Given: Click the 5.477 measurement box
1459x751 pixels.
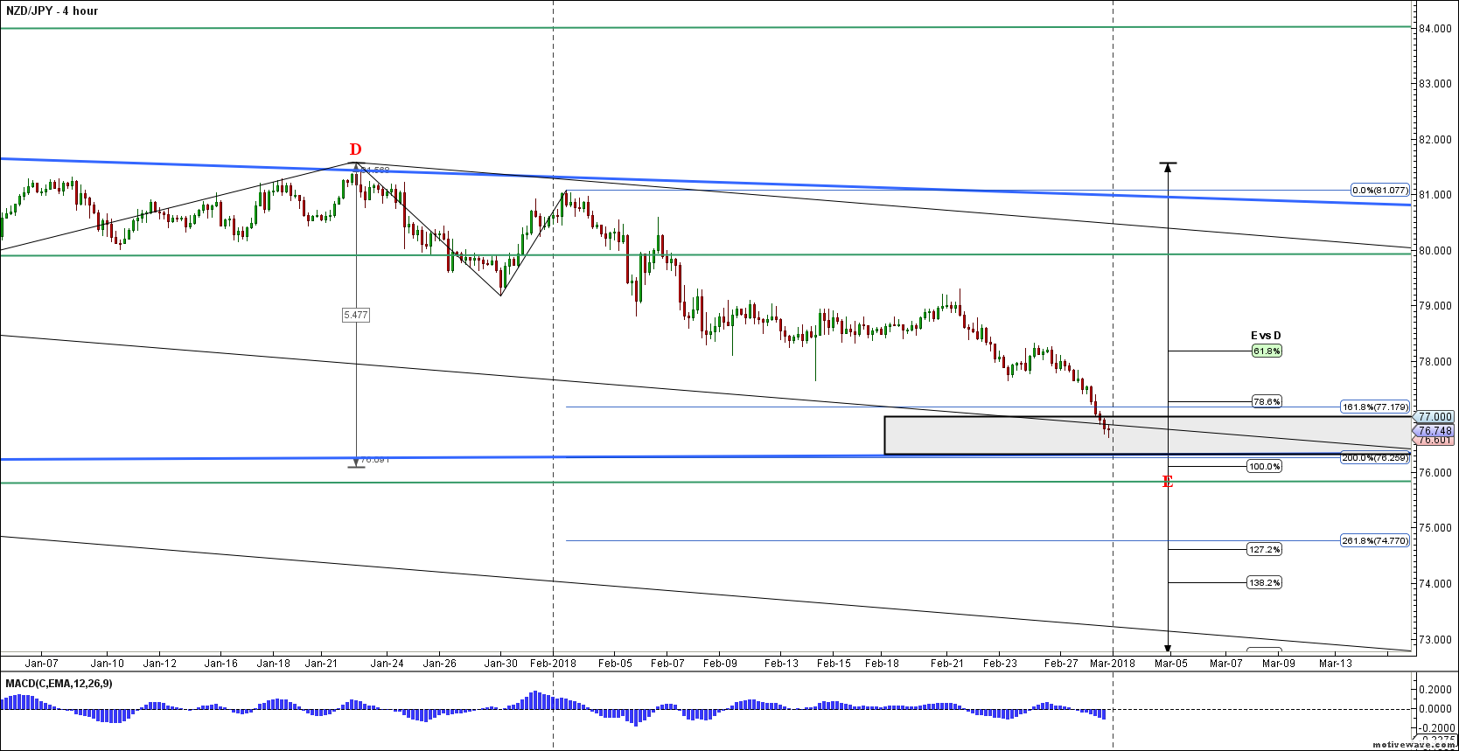Looking at the screenshot, I should tap(355, 315).
